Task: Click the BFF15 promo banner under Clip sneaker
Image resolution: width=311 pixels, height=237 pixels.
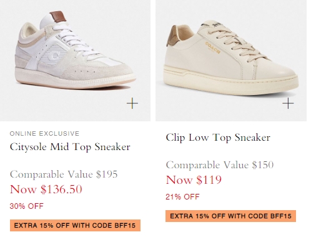Action: pyautogui.click(x=230, y=216)
